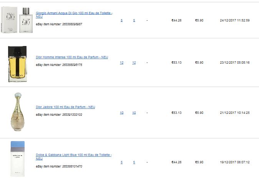Click the Acqua Di Gio bottle image
259x179 pixels.
click(26, 20)
